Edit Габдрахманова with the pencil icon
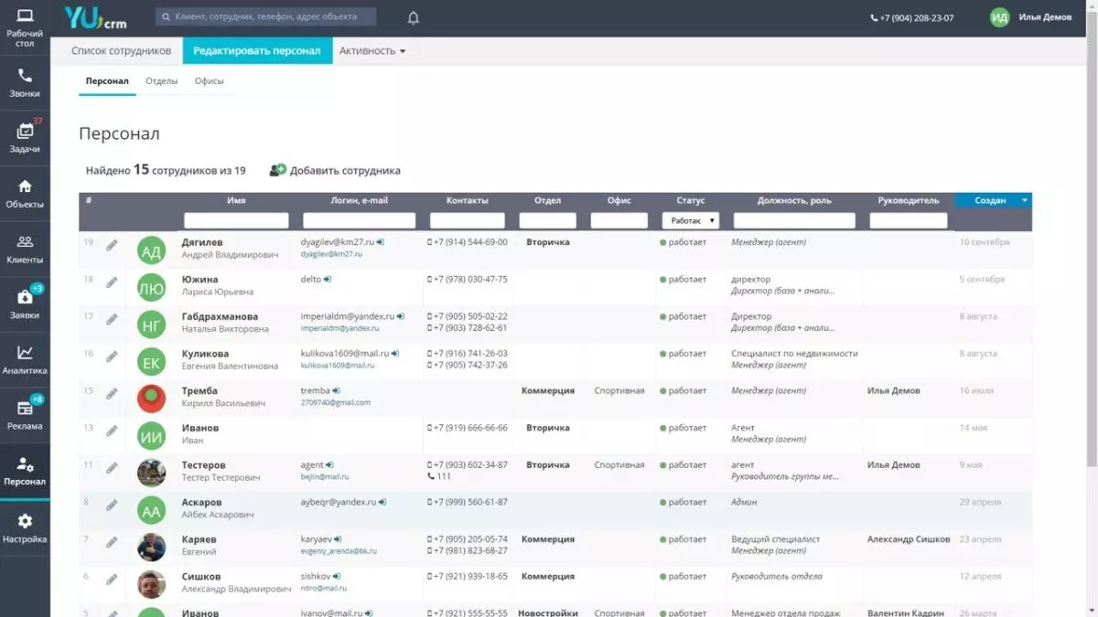Image resolution: width=1098 pixels, height=617 pixels. [x=112, y=319]
